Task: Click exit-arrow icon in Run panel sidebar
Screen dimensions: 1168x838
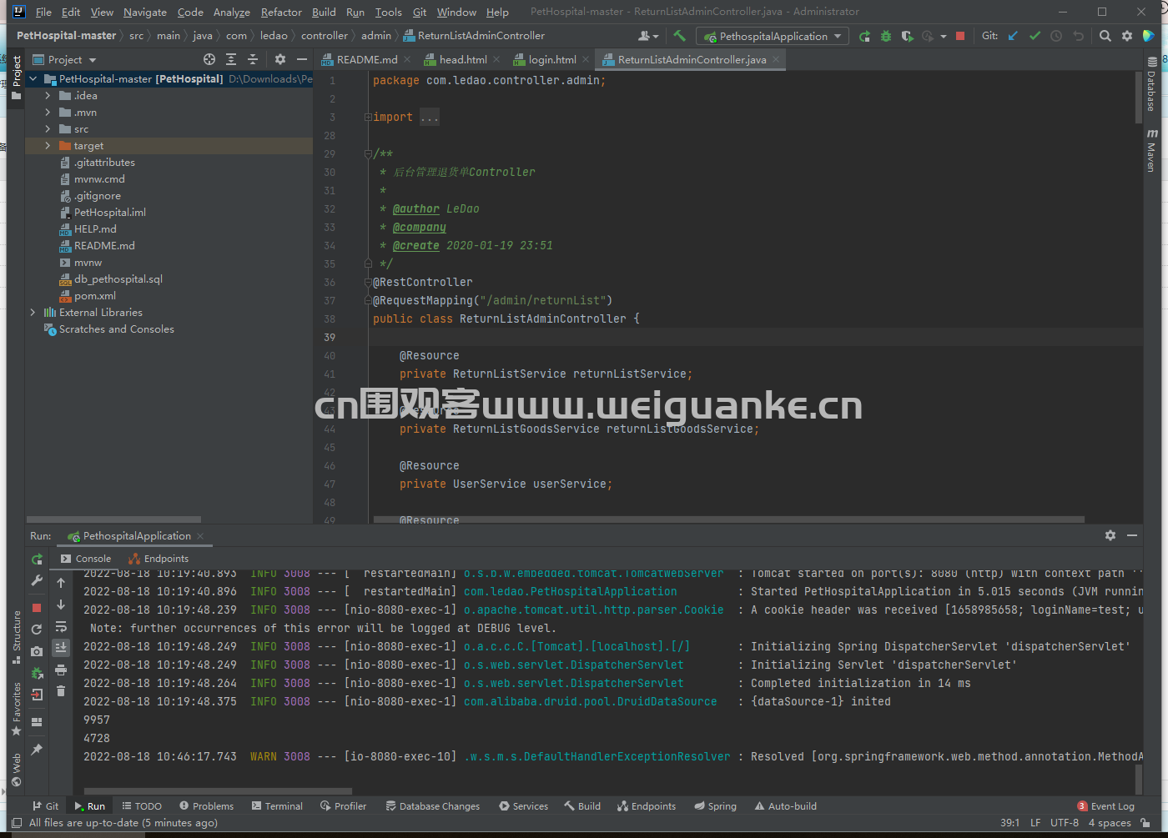Action: (x=37, y=695)
